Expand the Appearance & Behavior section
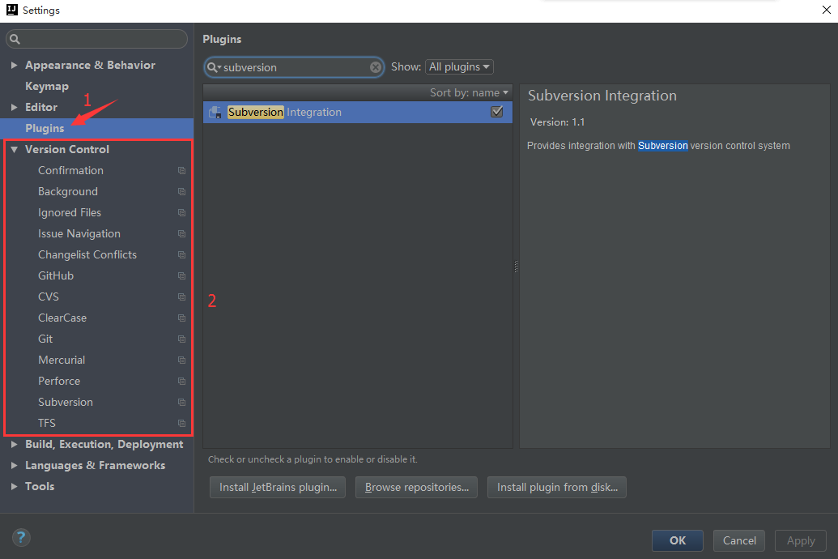The height and width of the screenshot is (559, 838). (14, 65)
